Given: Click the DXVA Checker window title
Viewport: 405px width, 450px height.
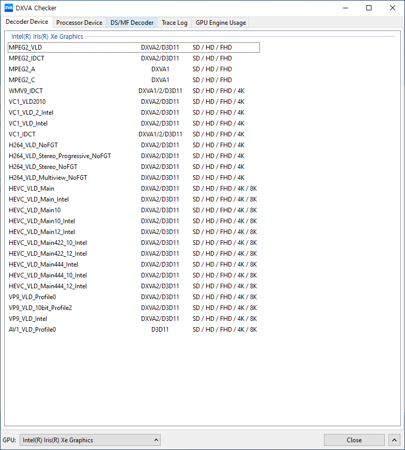Looking at the screenshot, I should [x=36, y=8].
